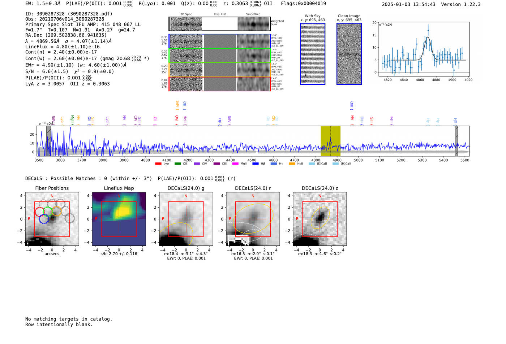The height and width of the screenshot is (344, 506).
Task: Click the HeII orange legend swatch
Action: click(x=292, y=164)
